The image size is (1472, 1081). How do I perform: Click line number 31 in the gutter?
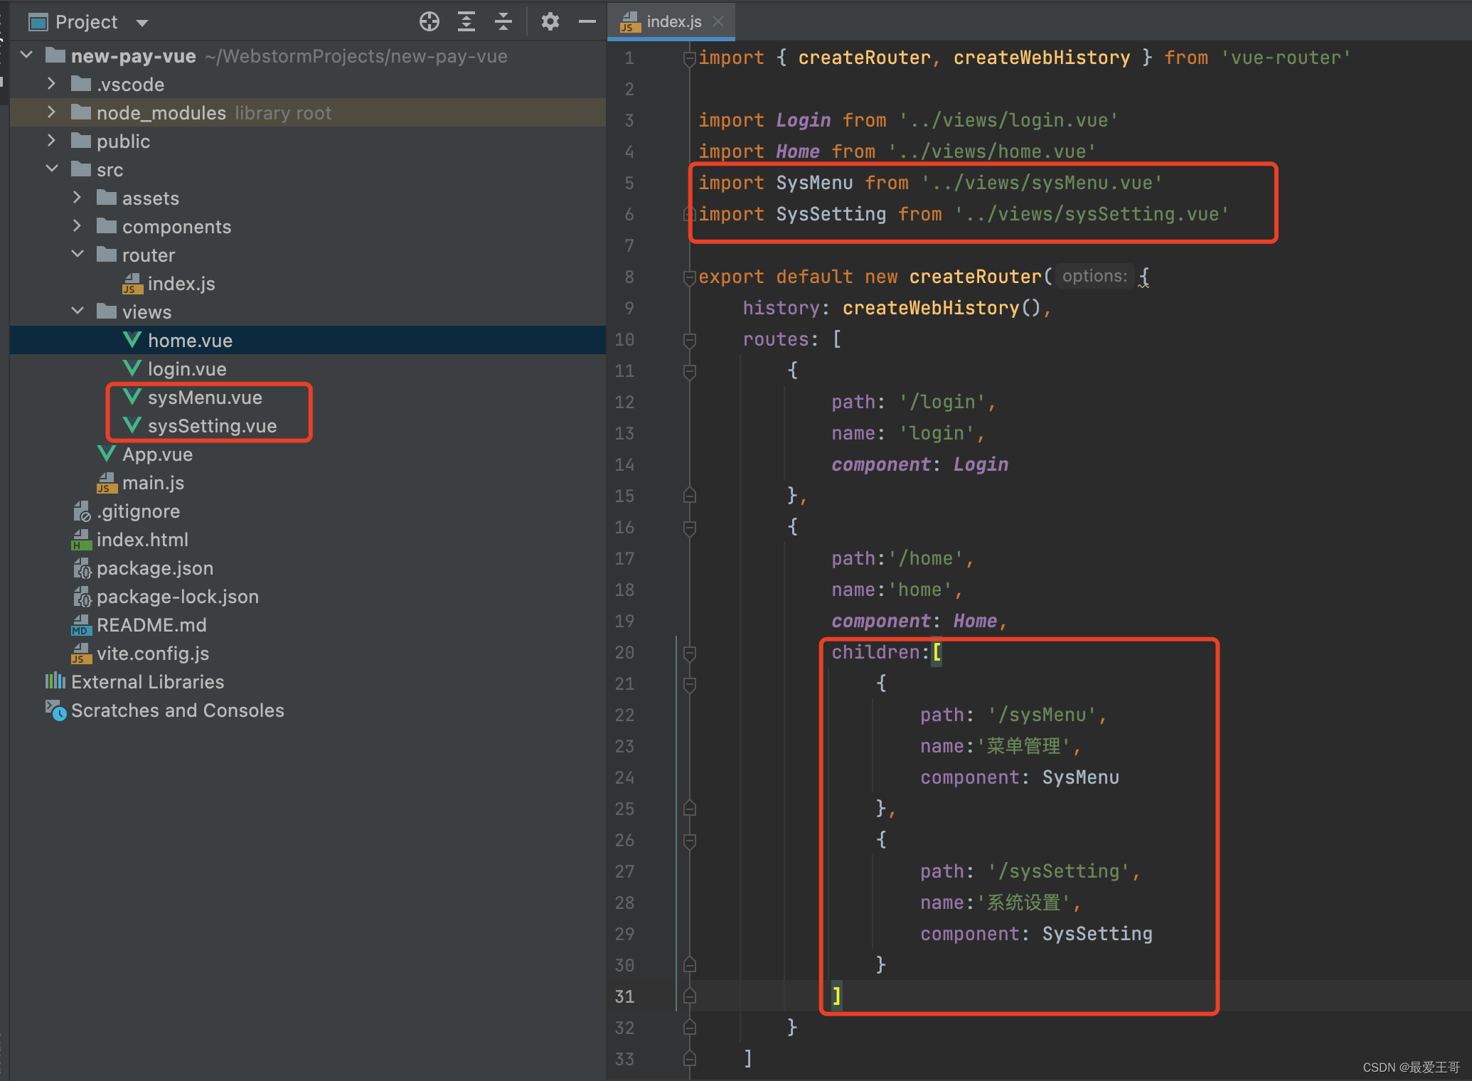point(624,996)
